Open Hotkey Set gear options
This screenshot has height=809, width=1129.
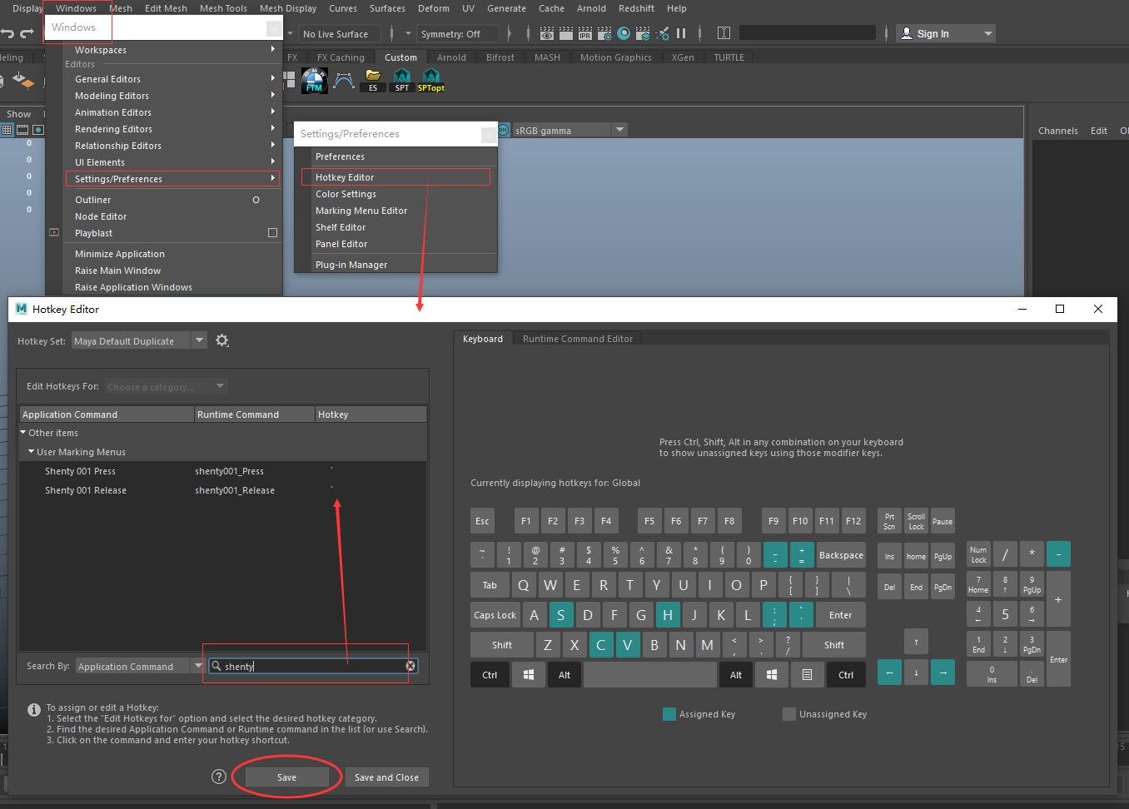click(222, 340)
